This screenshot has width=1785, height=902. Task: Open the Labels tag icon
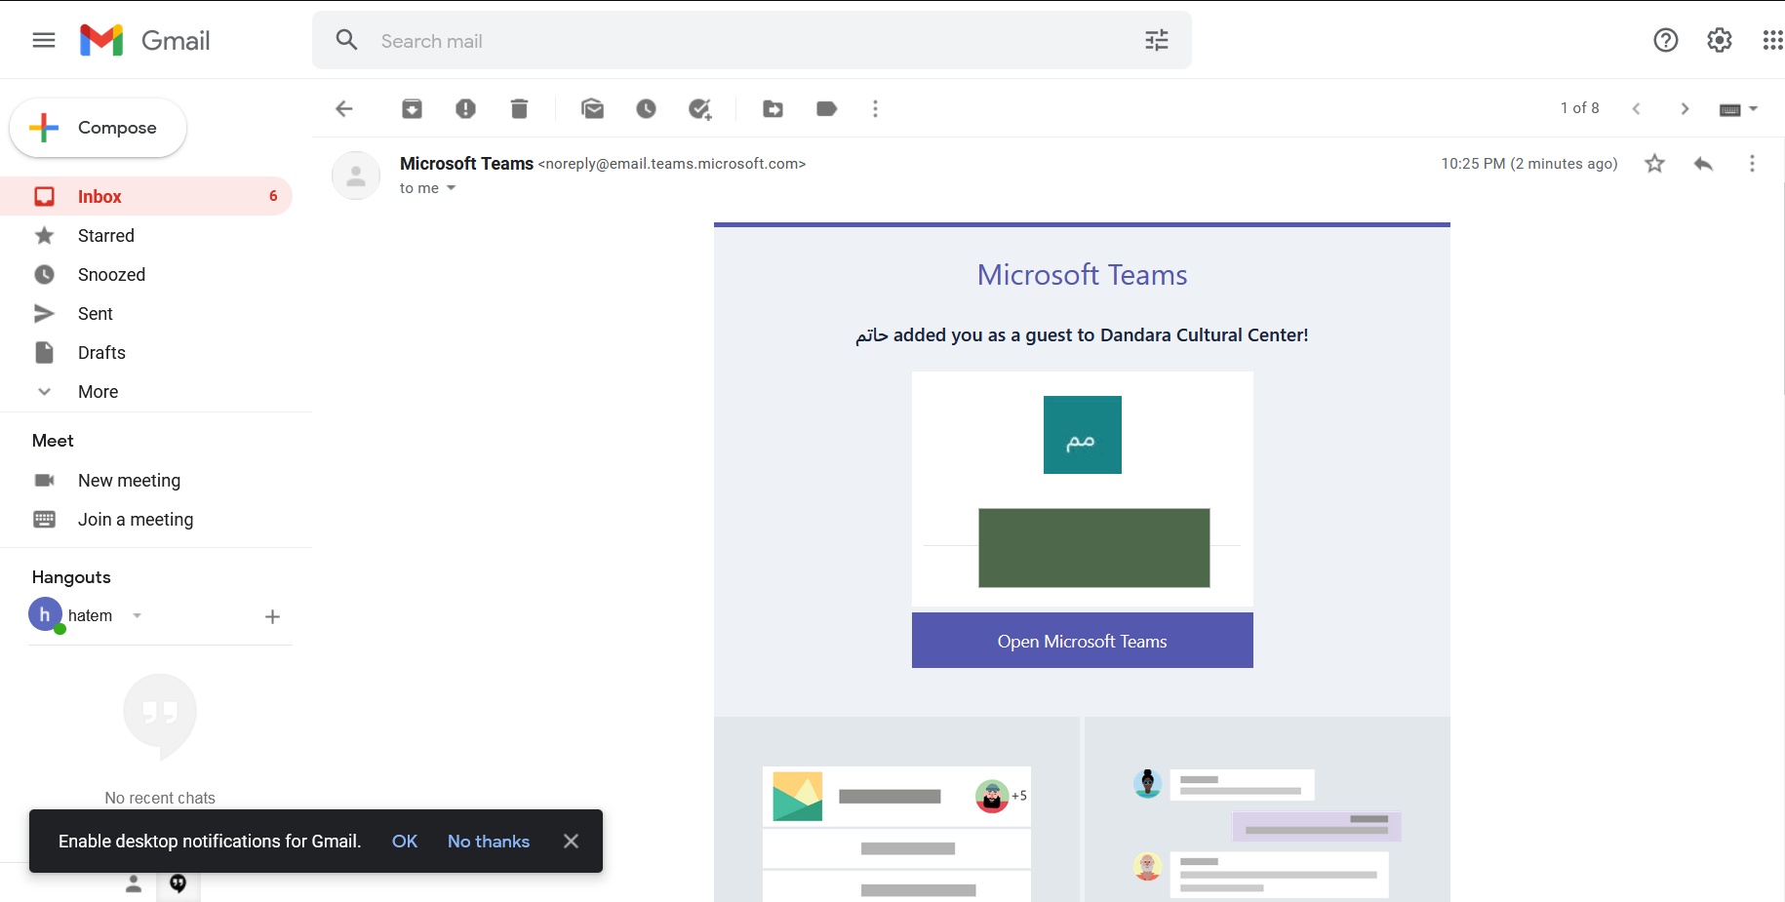(826, 108)
